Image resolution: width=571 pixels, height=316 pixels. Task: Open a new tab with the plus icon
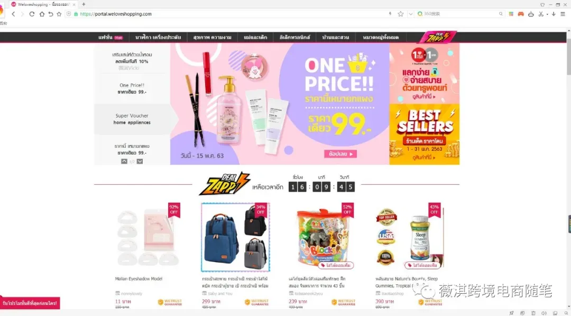click(84, 4)
